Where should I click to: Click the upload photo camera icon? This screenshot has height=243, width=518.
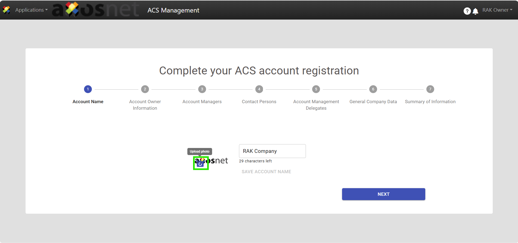(x=201, y=163)
